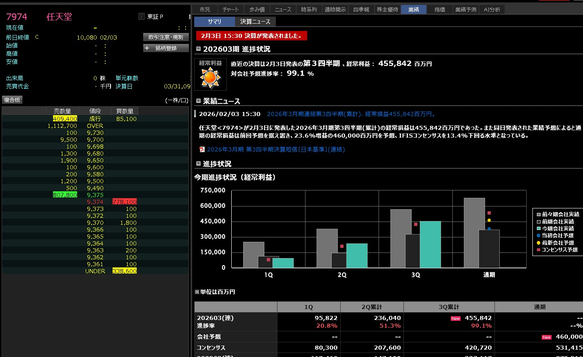Switch to the チャート tab

coord(231,9)
